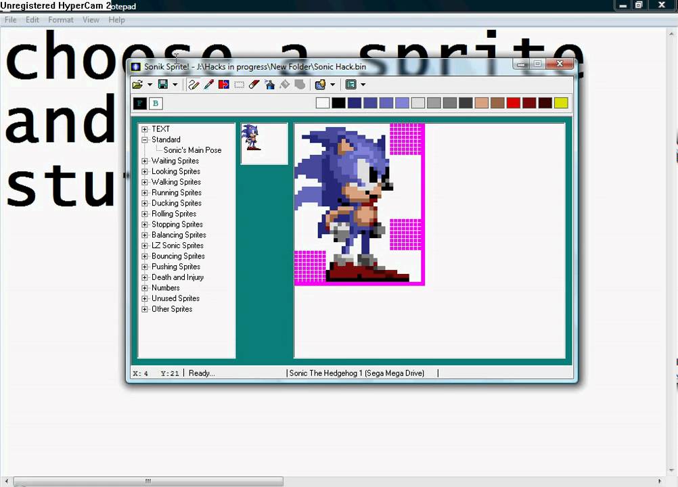Open the dropdown arrow beside the open-folder icon
678x487 pixels.
[x=150, y=85]
